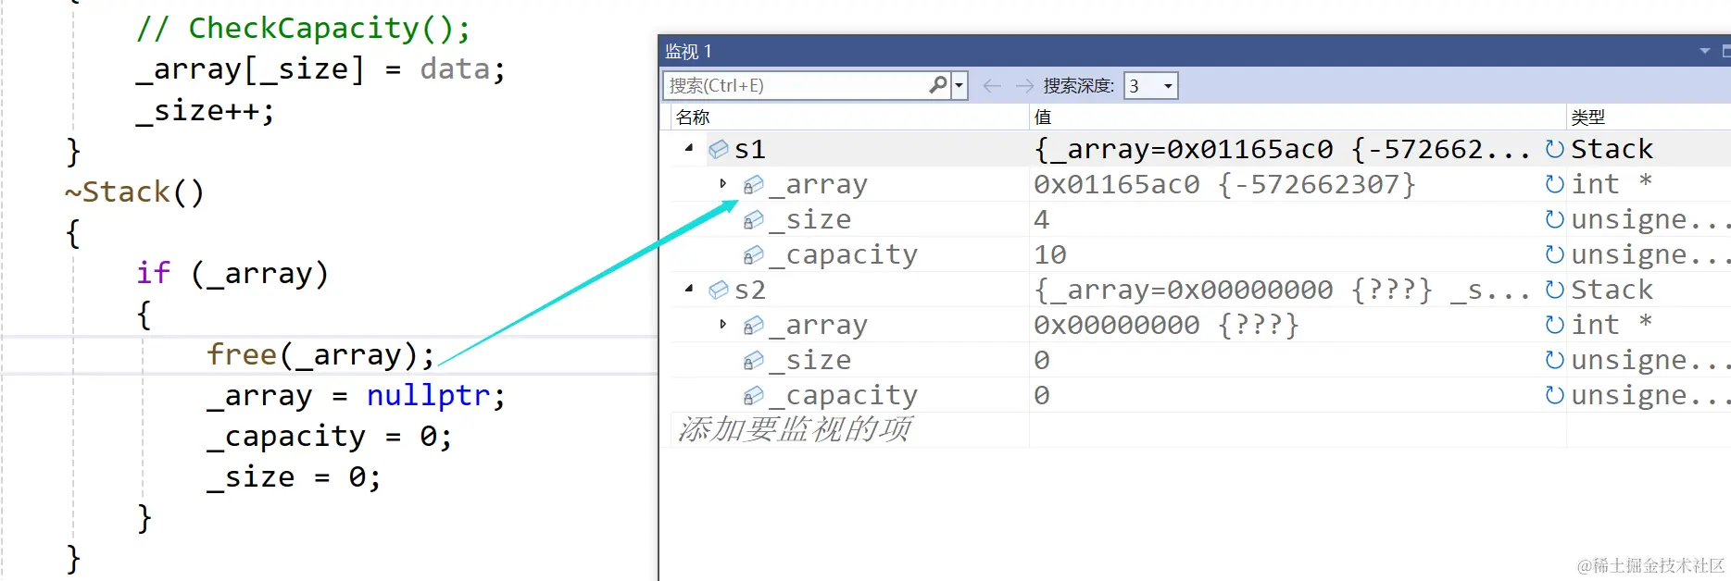Image resolution: width=1731 pixels, height=581 pixels.
Task: Click s1 _size value 4
Action: (x=1042, y=219)
